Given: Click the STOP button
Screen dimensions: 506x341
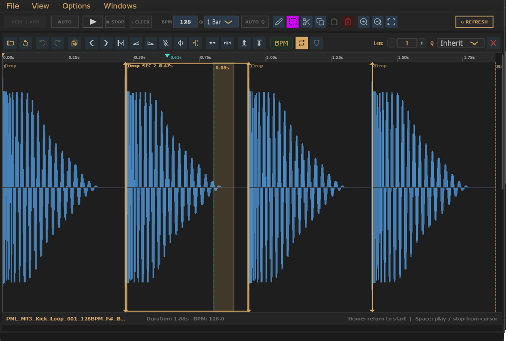Looking at the screenshot, I should pos(115,22).
